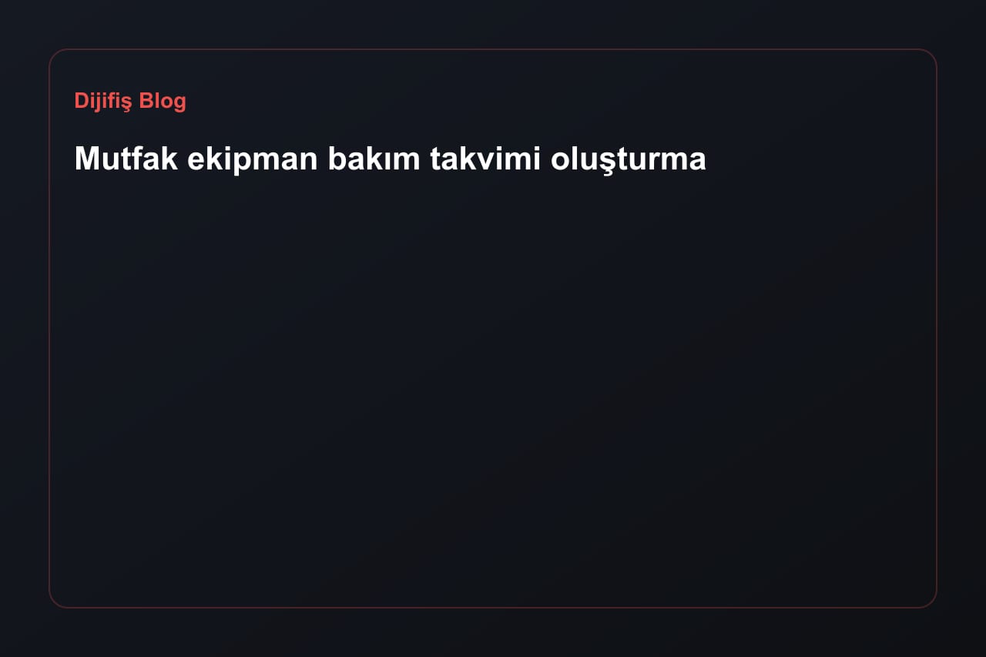
Task: Click the word "Mutfak" in the title
Action: coord(126,159)
